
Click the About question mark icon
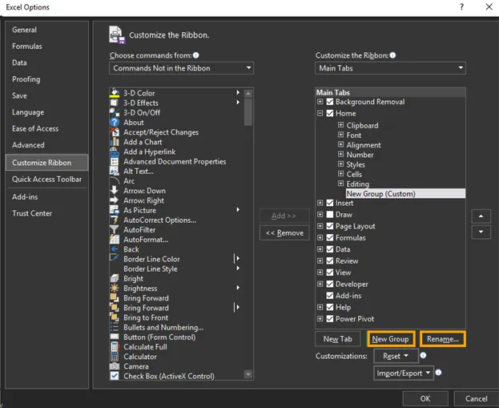[x=115, y=123]
